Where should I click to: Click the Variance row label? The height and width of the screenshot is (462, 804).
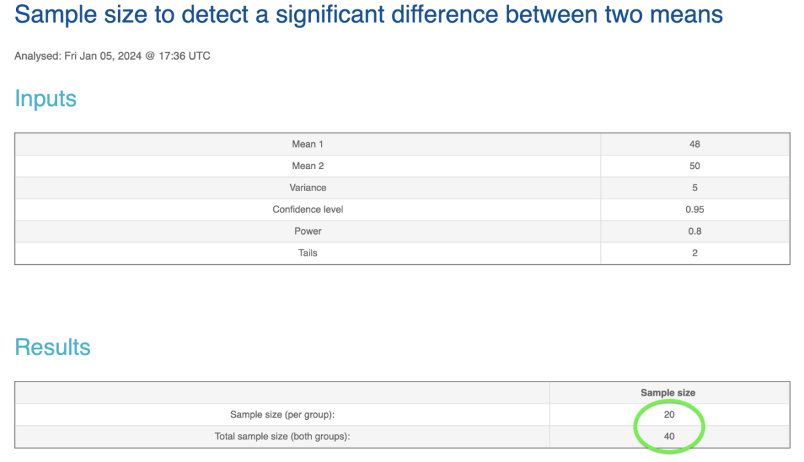pyautogui.click(x=308, y=188)
